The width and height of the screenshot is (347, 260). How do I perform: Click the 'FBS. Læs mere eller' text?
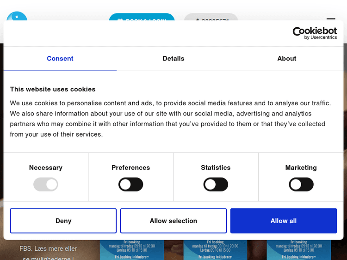pos(48,248)
